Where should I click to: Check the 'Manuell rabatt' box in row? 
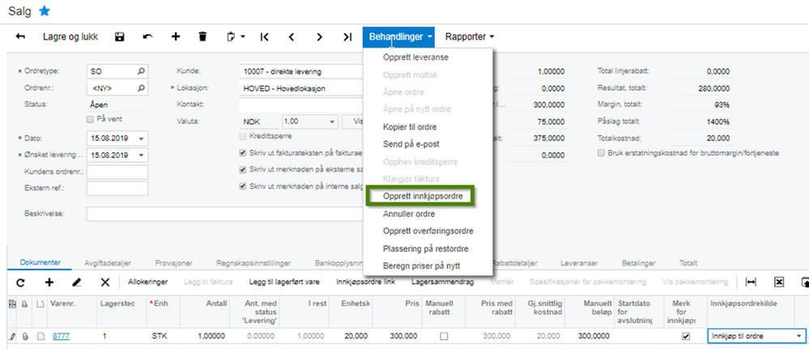pos(443,335)
